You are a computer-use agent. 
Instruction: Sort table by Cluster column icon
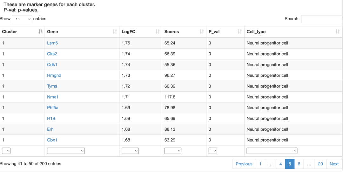[x=40, y=32]
